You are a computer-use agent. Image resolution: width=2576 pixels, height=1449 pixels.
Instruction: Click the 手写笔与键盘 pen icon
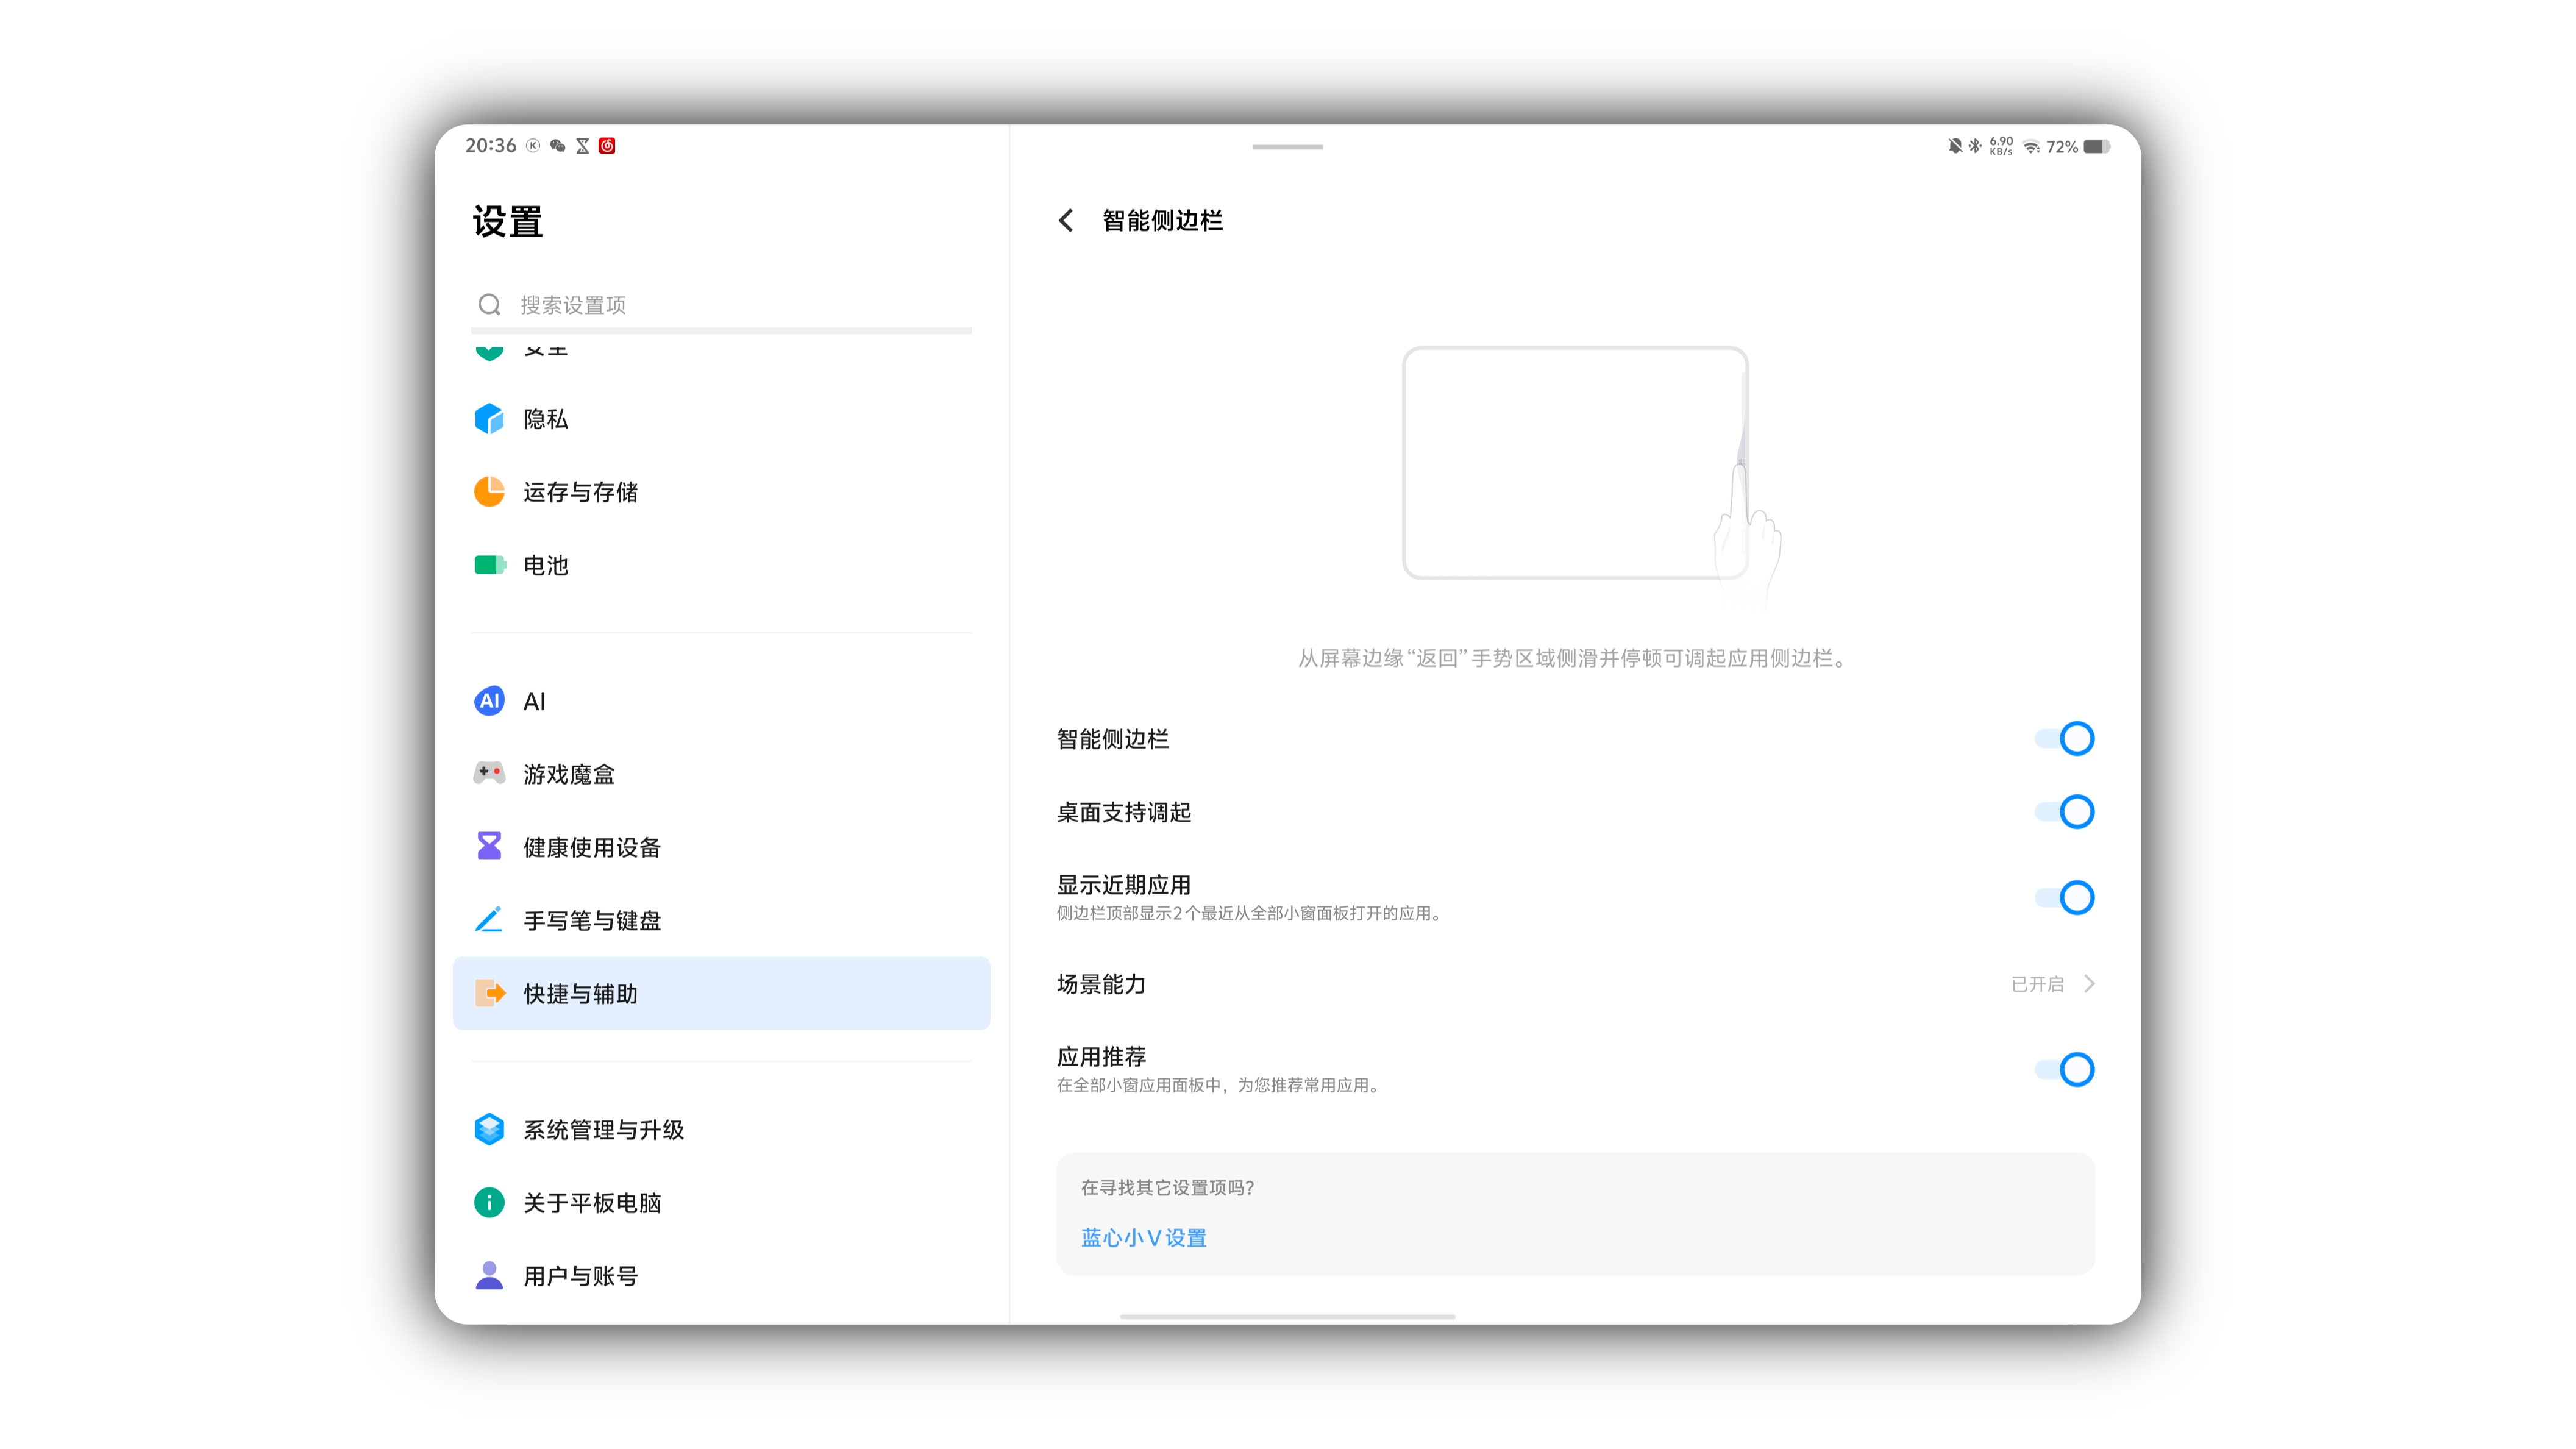click(x=489, y=919)
